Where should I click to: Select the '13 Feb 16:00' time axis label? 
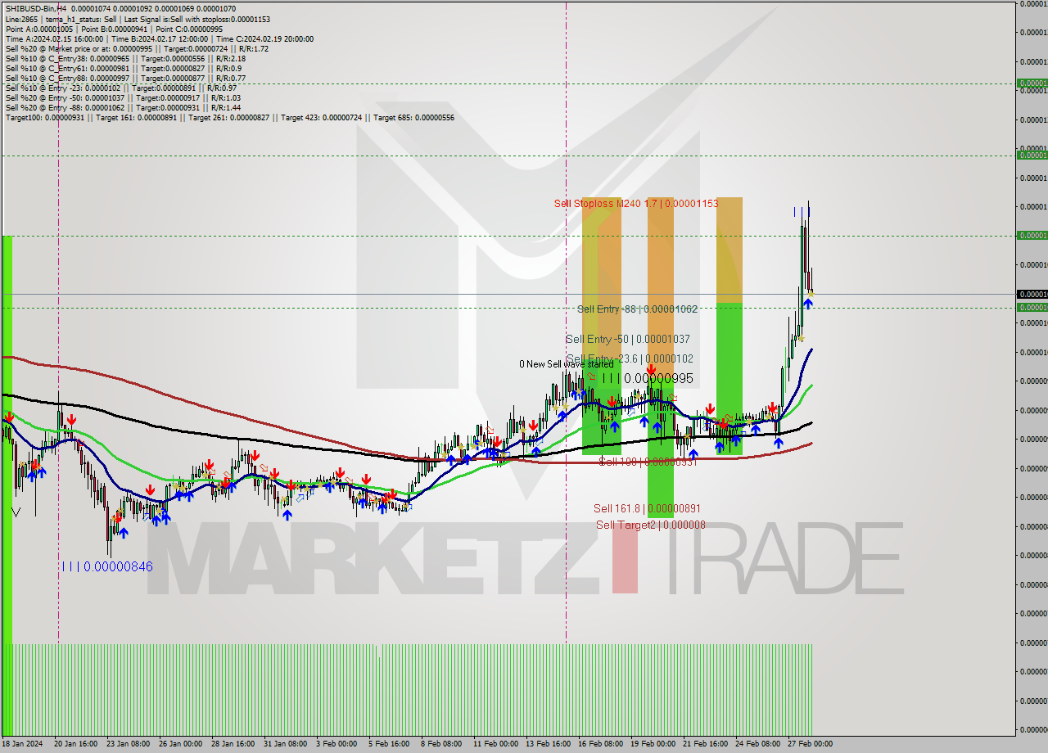tap(548, 744)
